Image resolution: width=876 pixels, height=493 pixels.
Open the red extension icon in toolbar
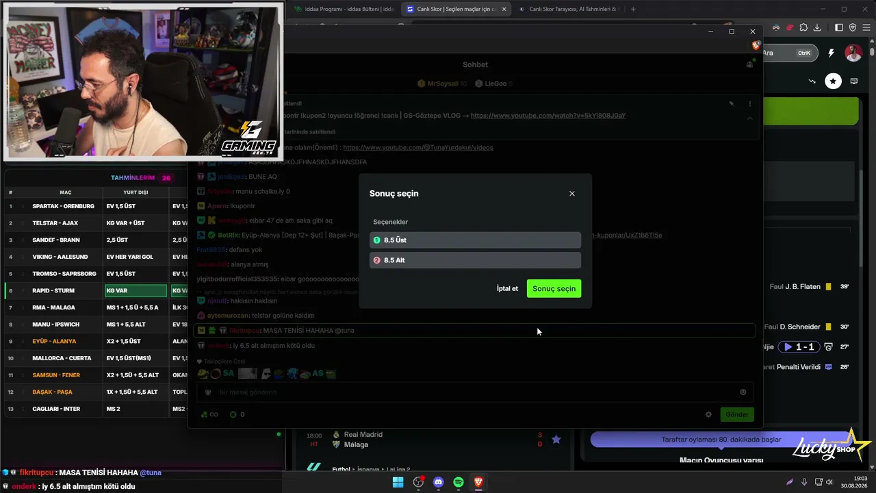click(x=790, y=27)
